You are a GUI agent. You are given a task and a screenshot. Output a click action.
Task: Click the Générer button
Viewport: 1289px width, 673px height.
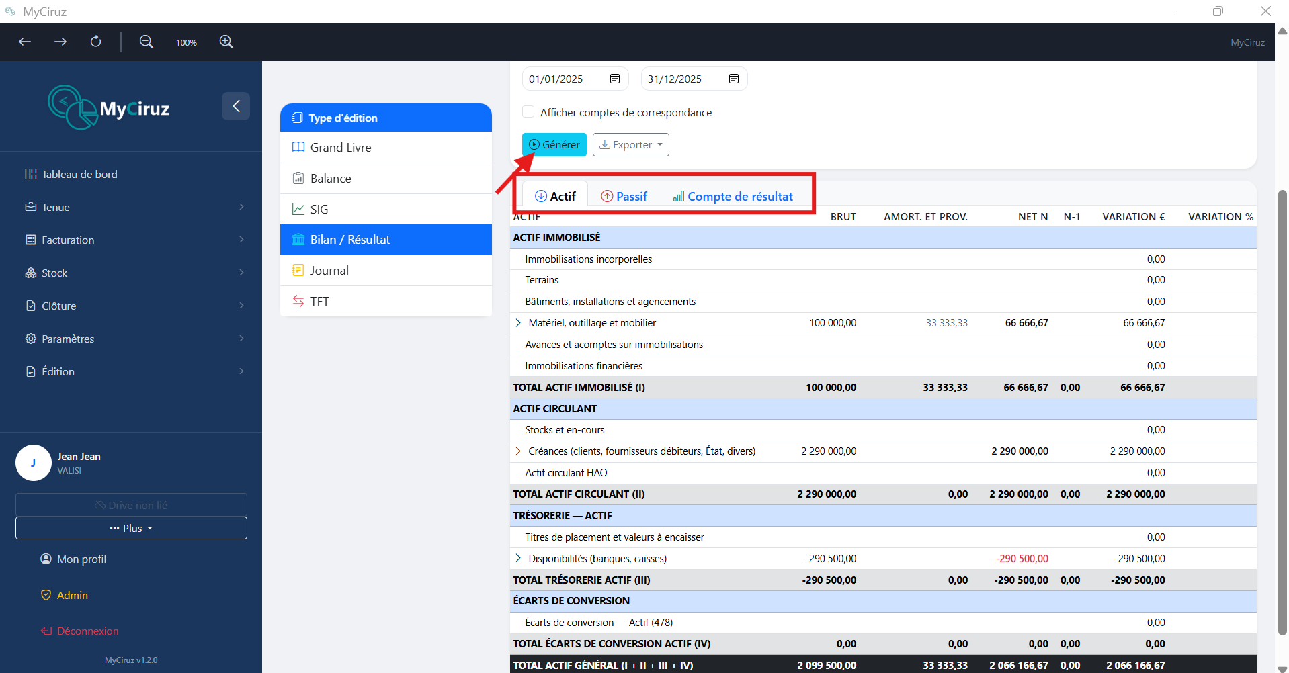click(x=554, y=144)
